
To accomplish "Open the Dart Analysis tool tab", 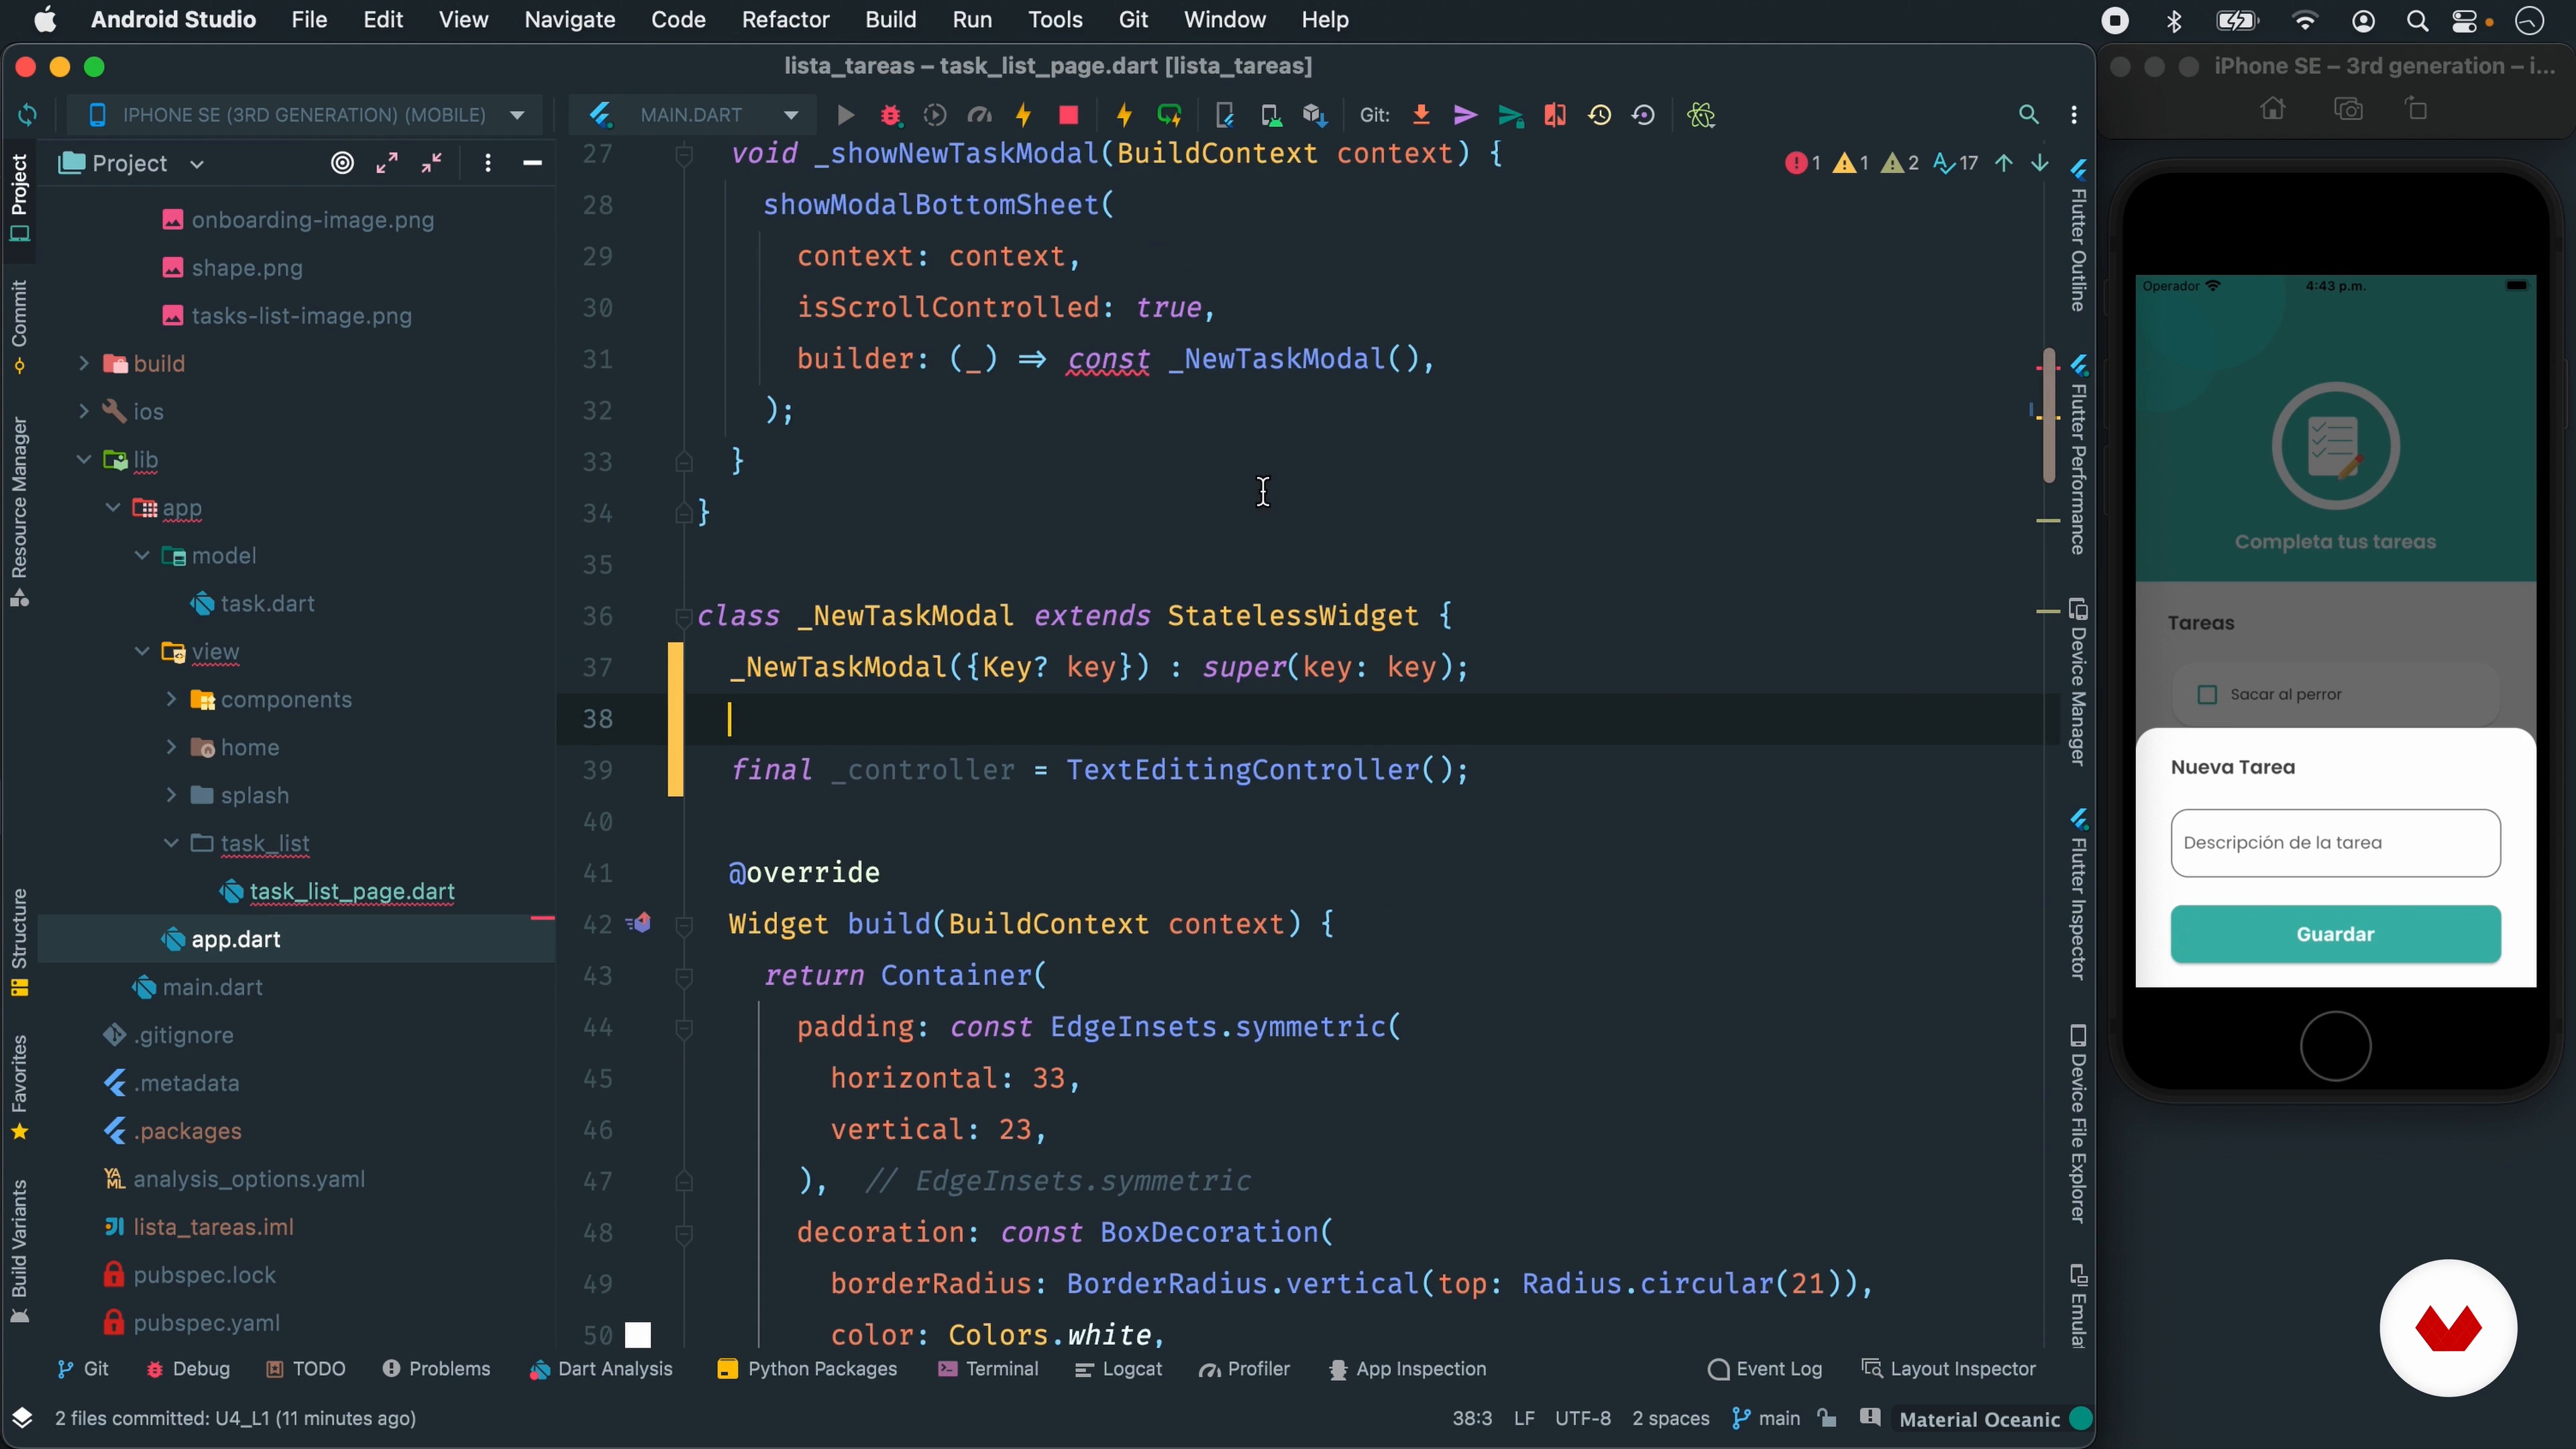I will [601, 1369].
